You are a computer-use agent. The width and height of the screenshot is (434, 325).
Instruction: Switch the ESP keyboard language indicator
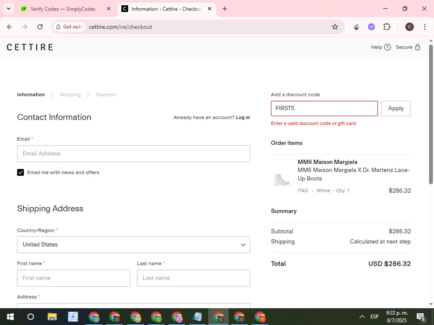[374, 317]
